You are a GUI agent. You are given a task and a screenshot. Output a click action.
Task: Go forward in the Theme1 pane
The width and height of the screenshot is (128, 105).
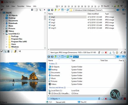[x=52, y=10]
